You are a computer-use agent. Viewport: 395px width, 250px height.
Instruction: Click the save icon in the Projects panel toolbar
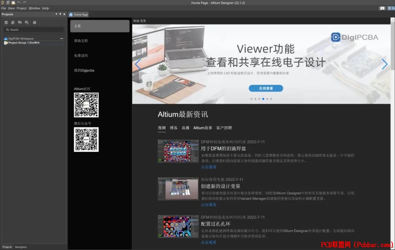pos(6,22)
